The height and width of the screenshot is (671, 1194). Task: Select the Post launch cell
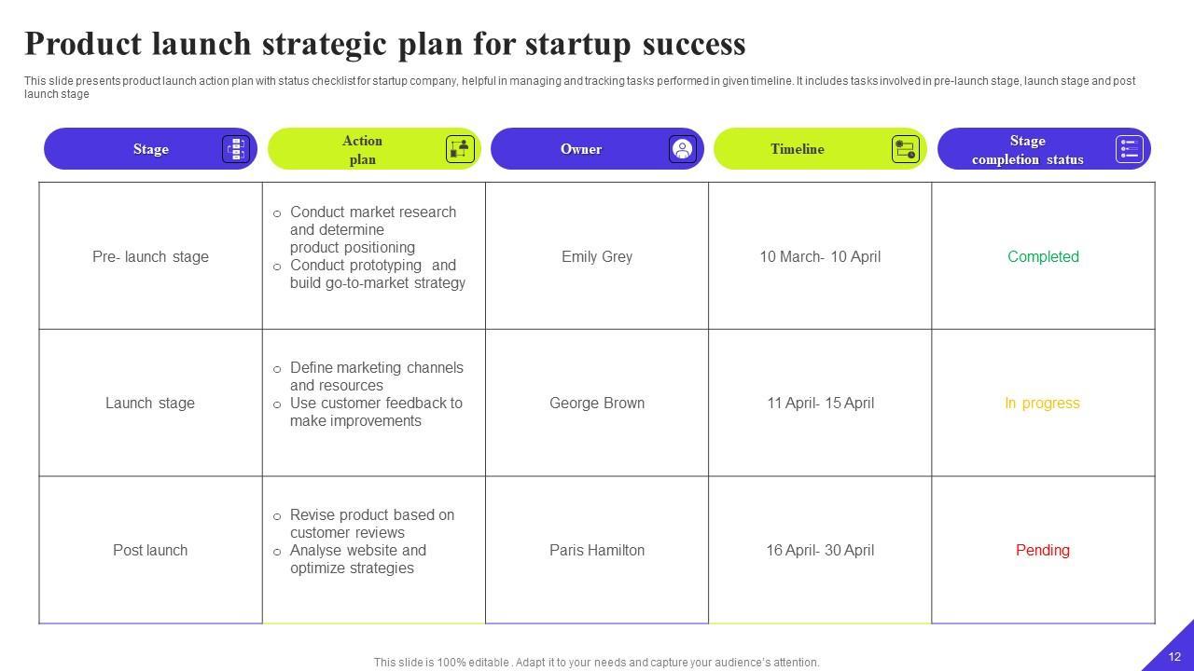pos(150,551)
